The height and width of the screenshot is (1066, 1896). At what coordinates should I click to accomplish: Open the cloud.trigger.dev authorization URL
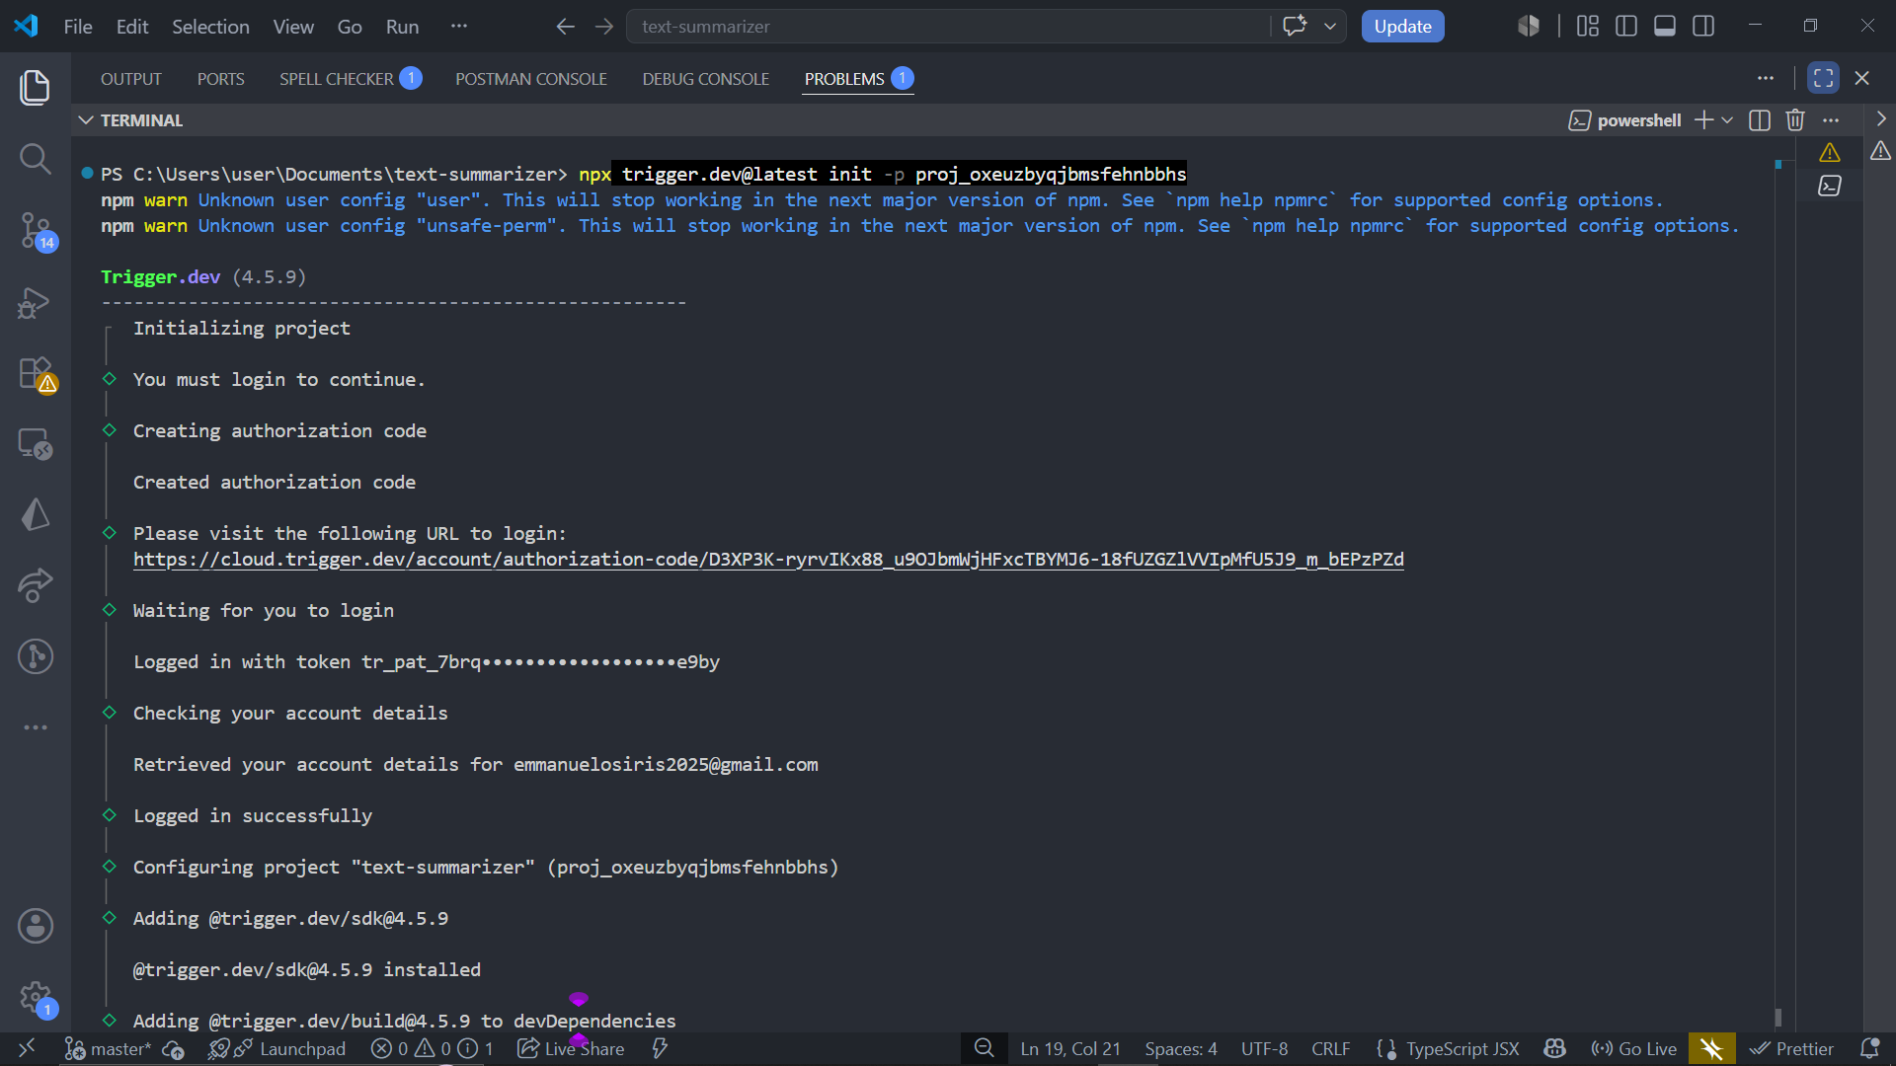click(x=768, y=560)
